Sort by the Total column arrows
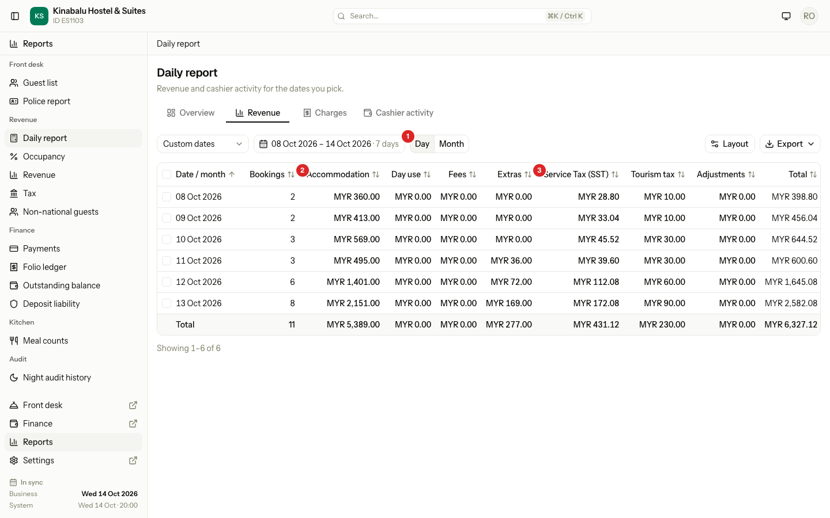This screenshot has height=518, width=830. pos(813,174)
